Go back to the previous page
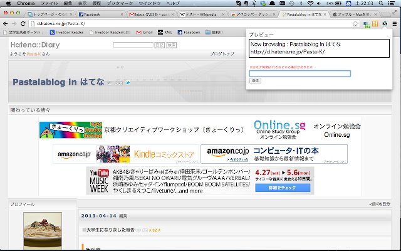The width and height of the screenshot is (401, 251). [6, 24]
